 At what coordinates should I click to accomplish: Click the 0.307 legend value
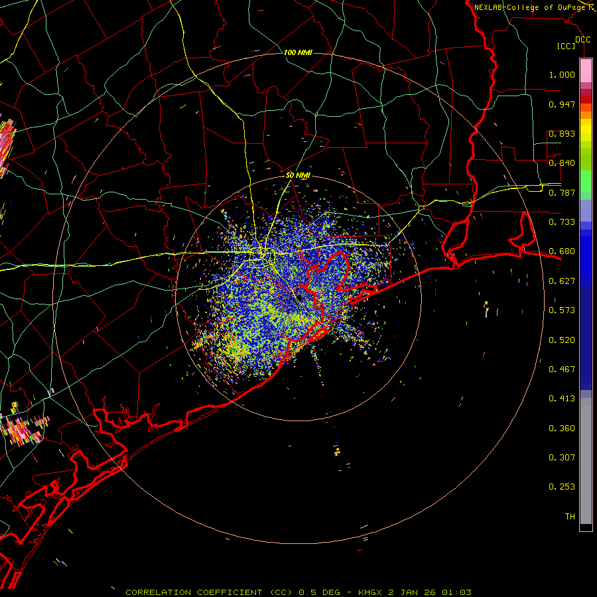(562, 458)
